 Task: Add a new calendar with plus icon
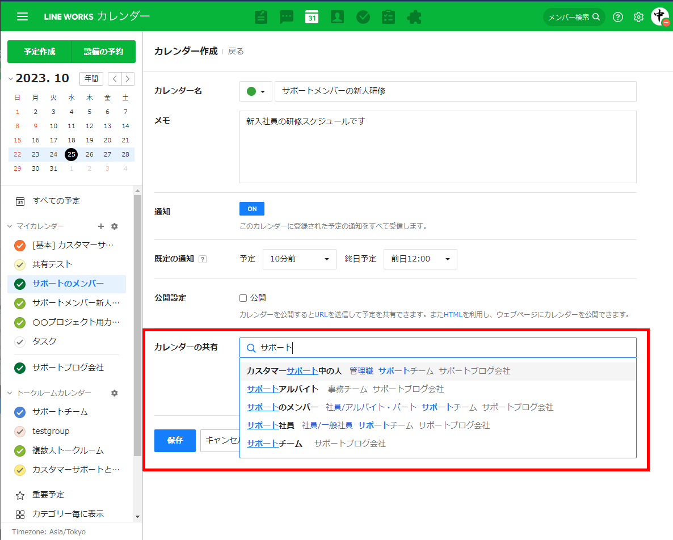pyautogui.click(x=101, y=226)
